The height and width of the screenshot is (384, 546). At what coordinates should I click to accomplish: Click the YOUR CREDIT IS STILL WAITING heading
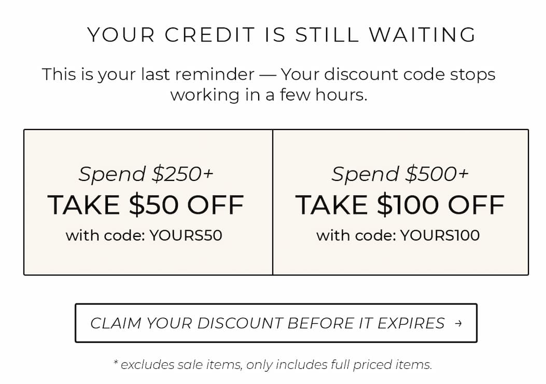point(282,35)
